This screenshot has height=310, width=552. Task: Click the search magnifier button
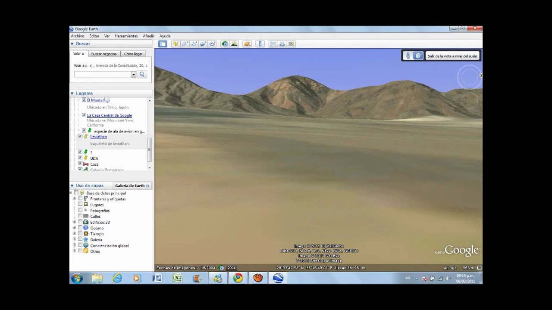142,74
